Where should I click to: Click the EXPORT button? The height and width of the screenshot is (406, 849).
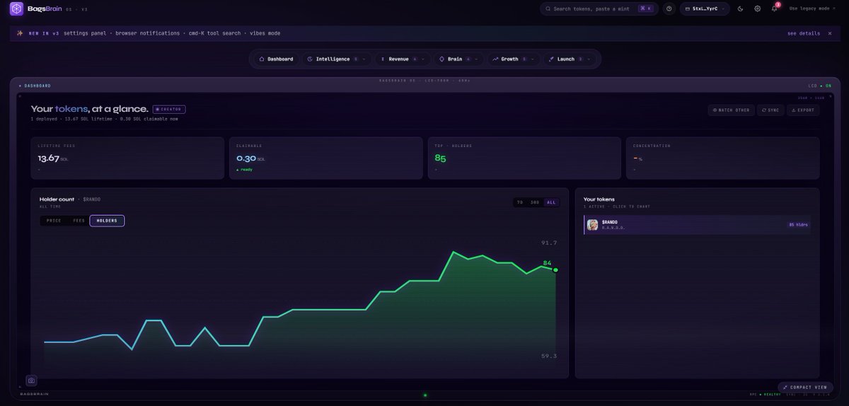tap(802, 110)
